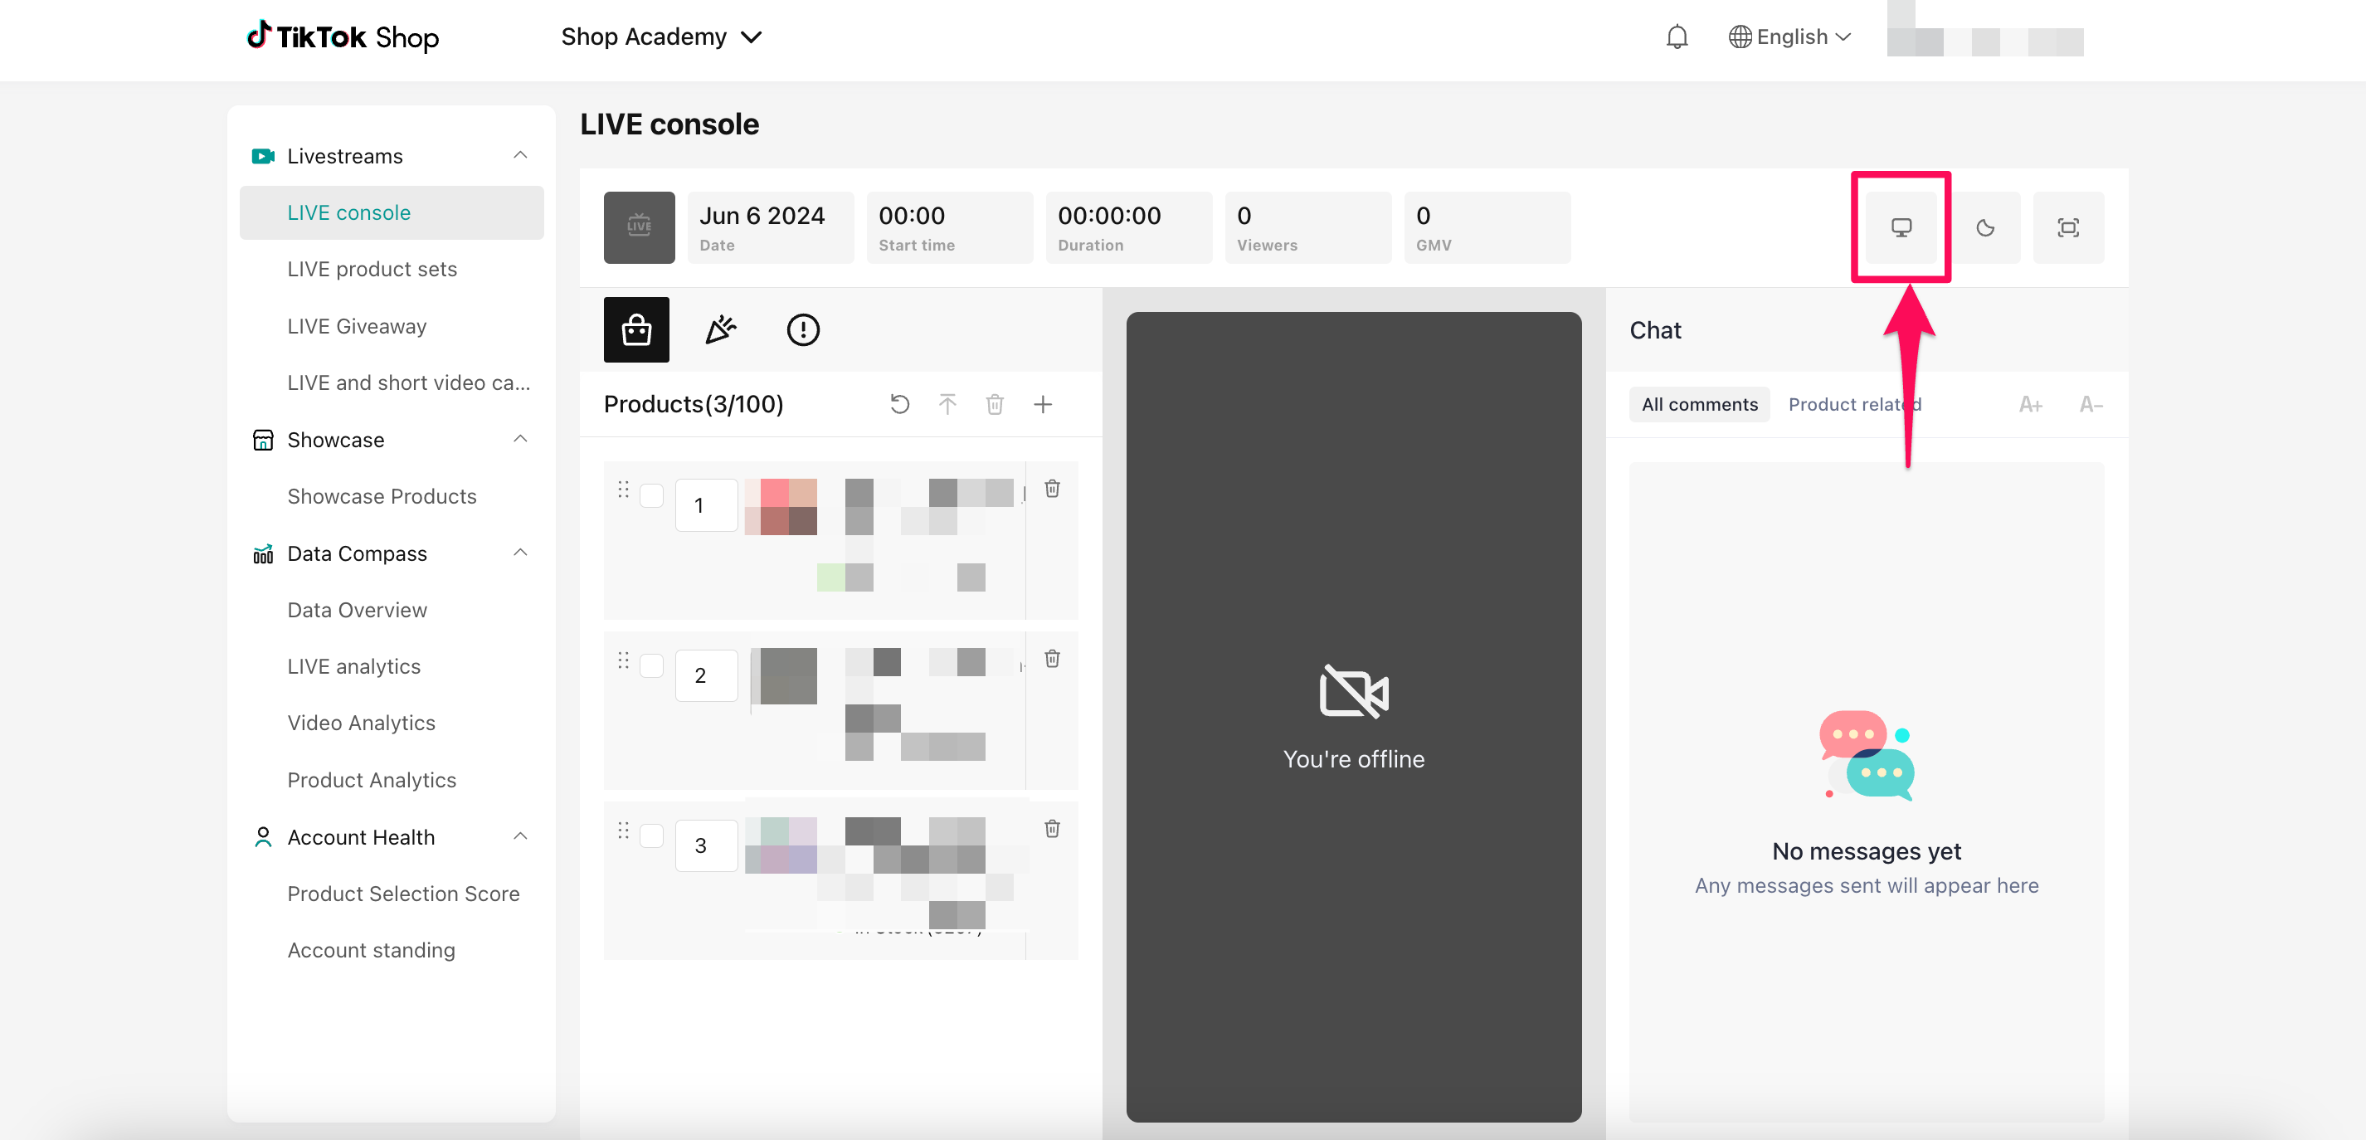
Task: Add a product with the plus icon
Action: pos(1043,404)
